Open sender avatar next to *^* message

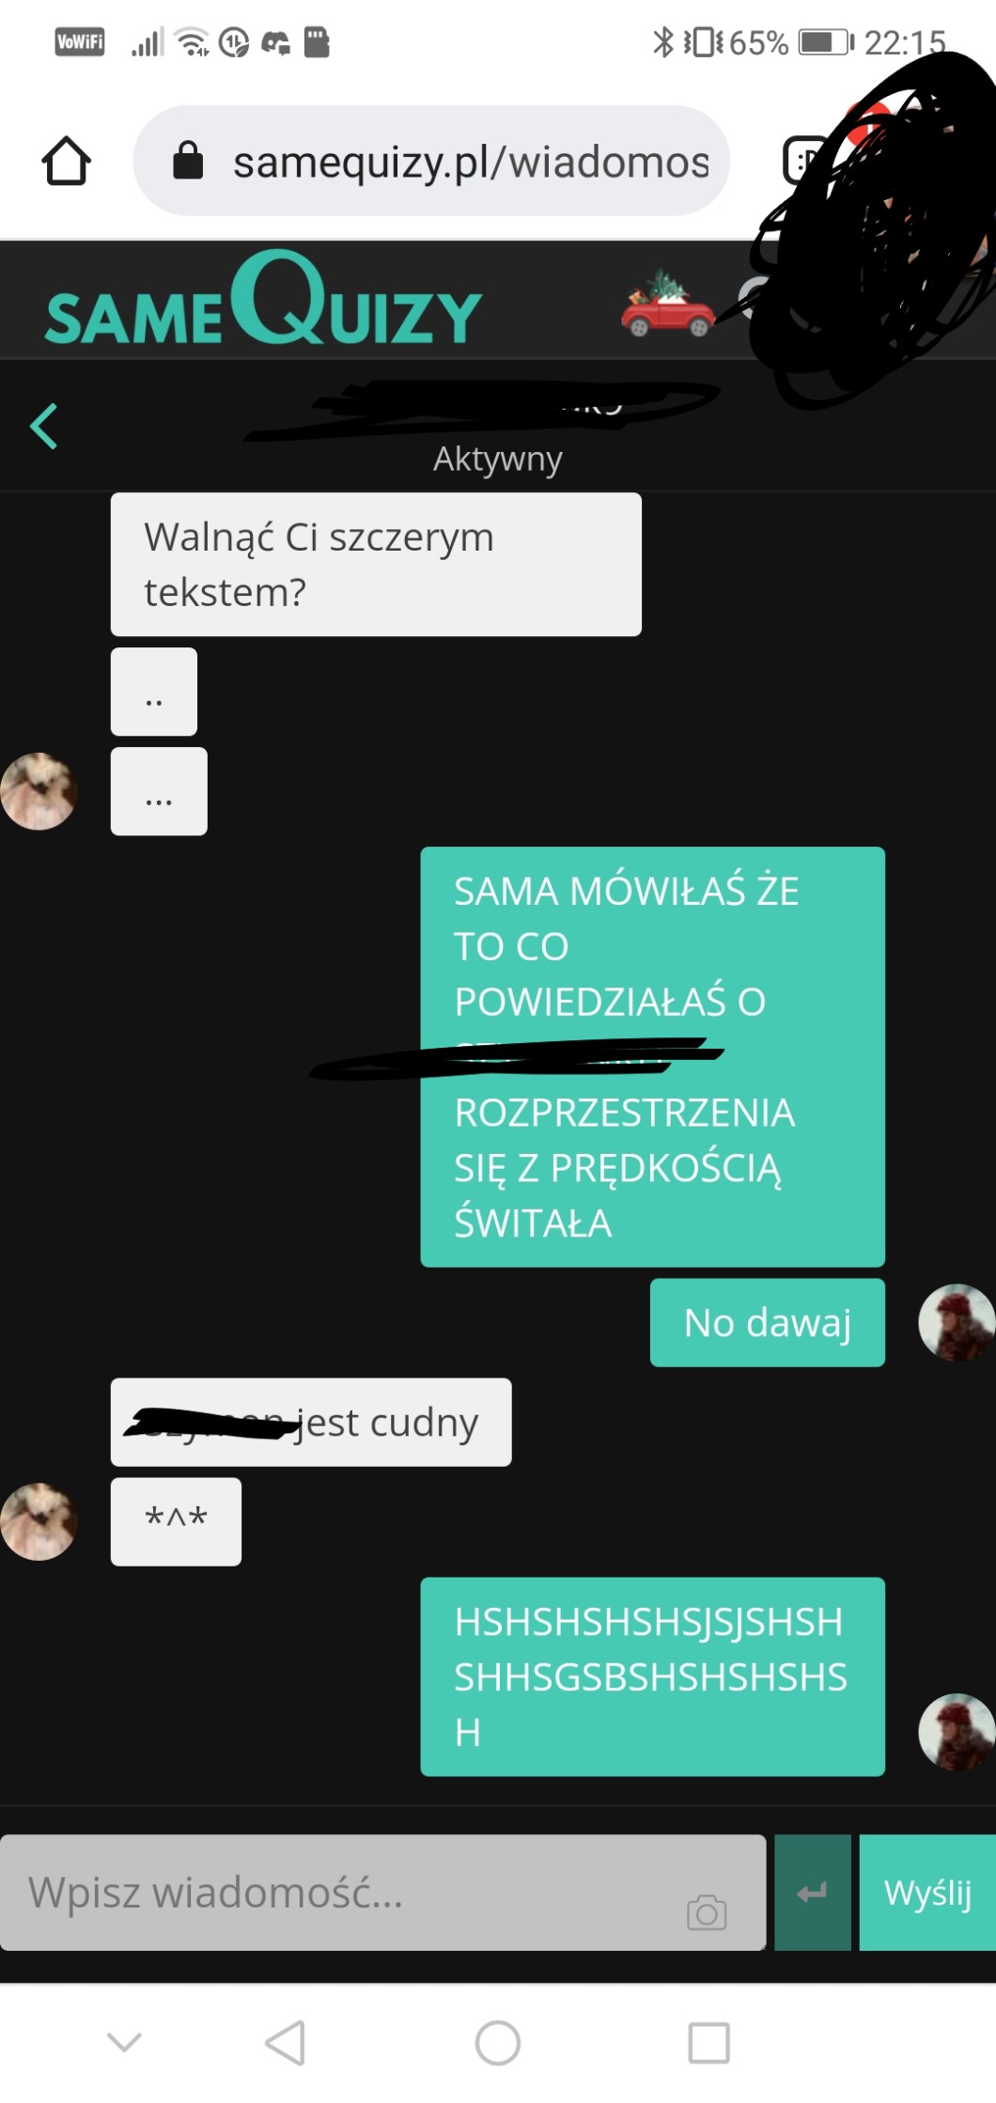tap(39, 1521)
